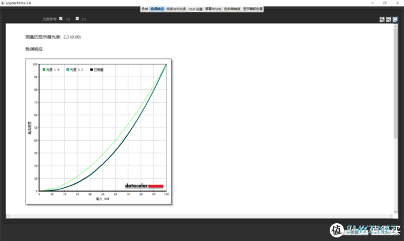Image resolution: width=404 pixels, height=241 pixels.
Task: Toggle the gamma 2.2 reference checkbox
Action: pyautogui.click(x=77, y=18)
